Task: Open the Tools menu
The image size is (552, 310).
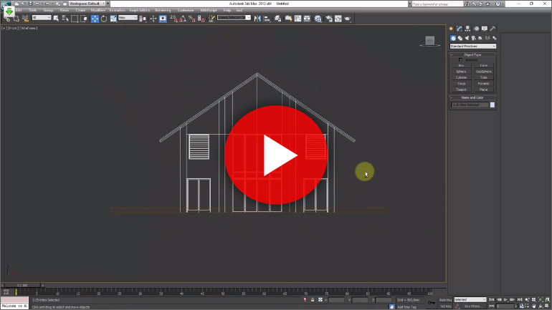Action: [x=33, y=10]
